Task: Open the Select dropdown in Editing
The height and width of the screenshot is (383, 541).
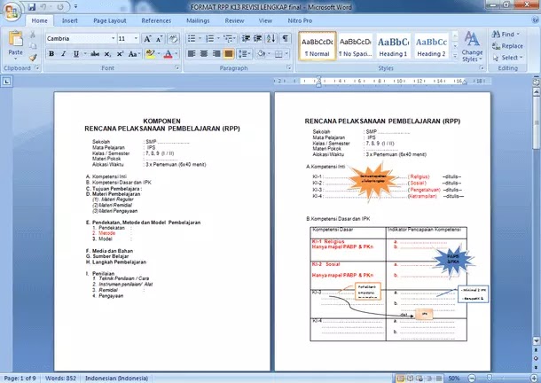Action: point(507,58)
